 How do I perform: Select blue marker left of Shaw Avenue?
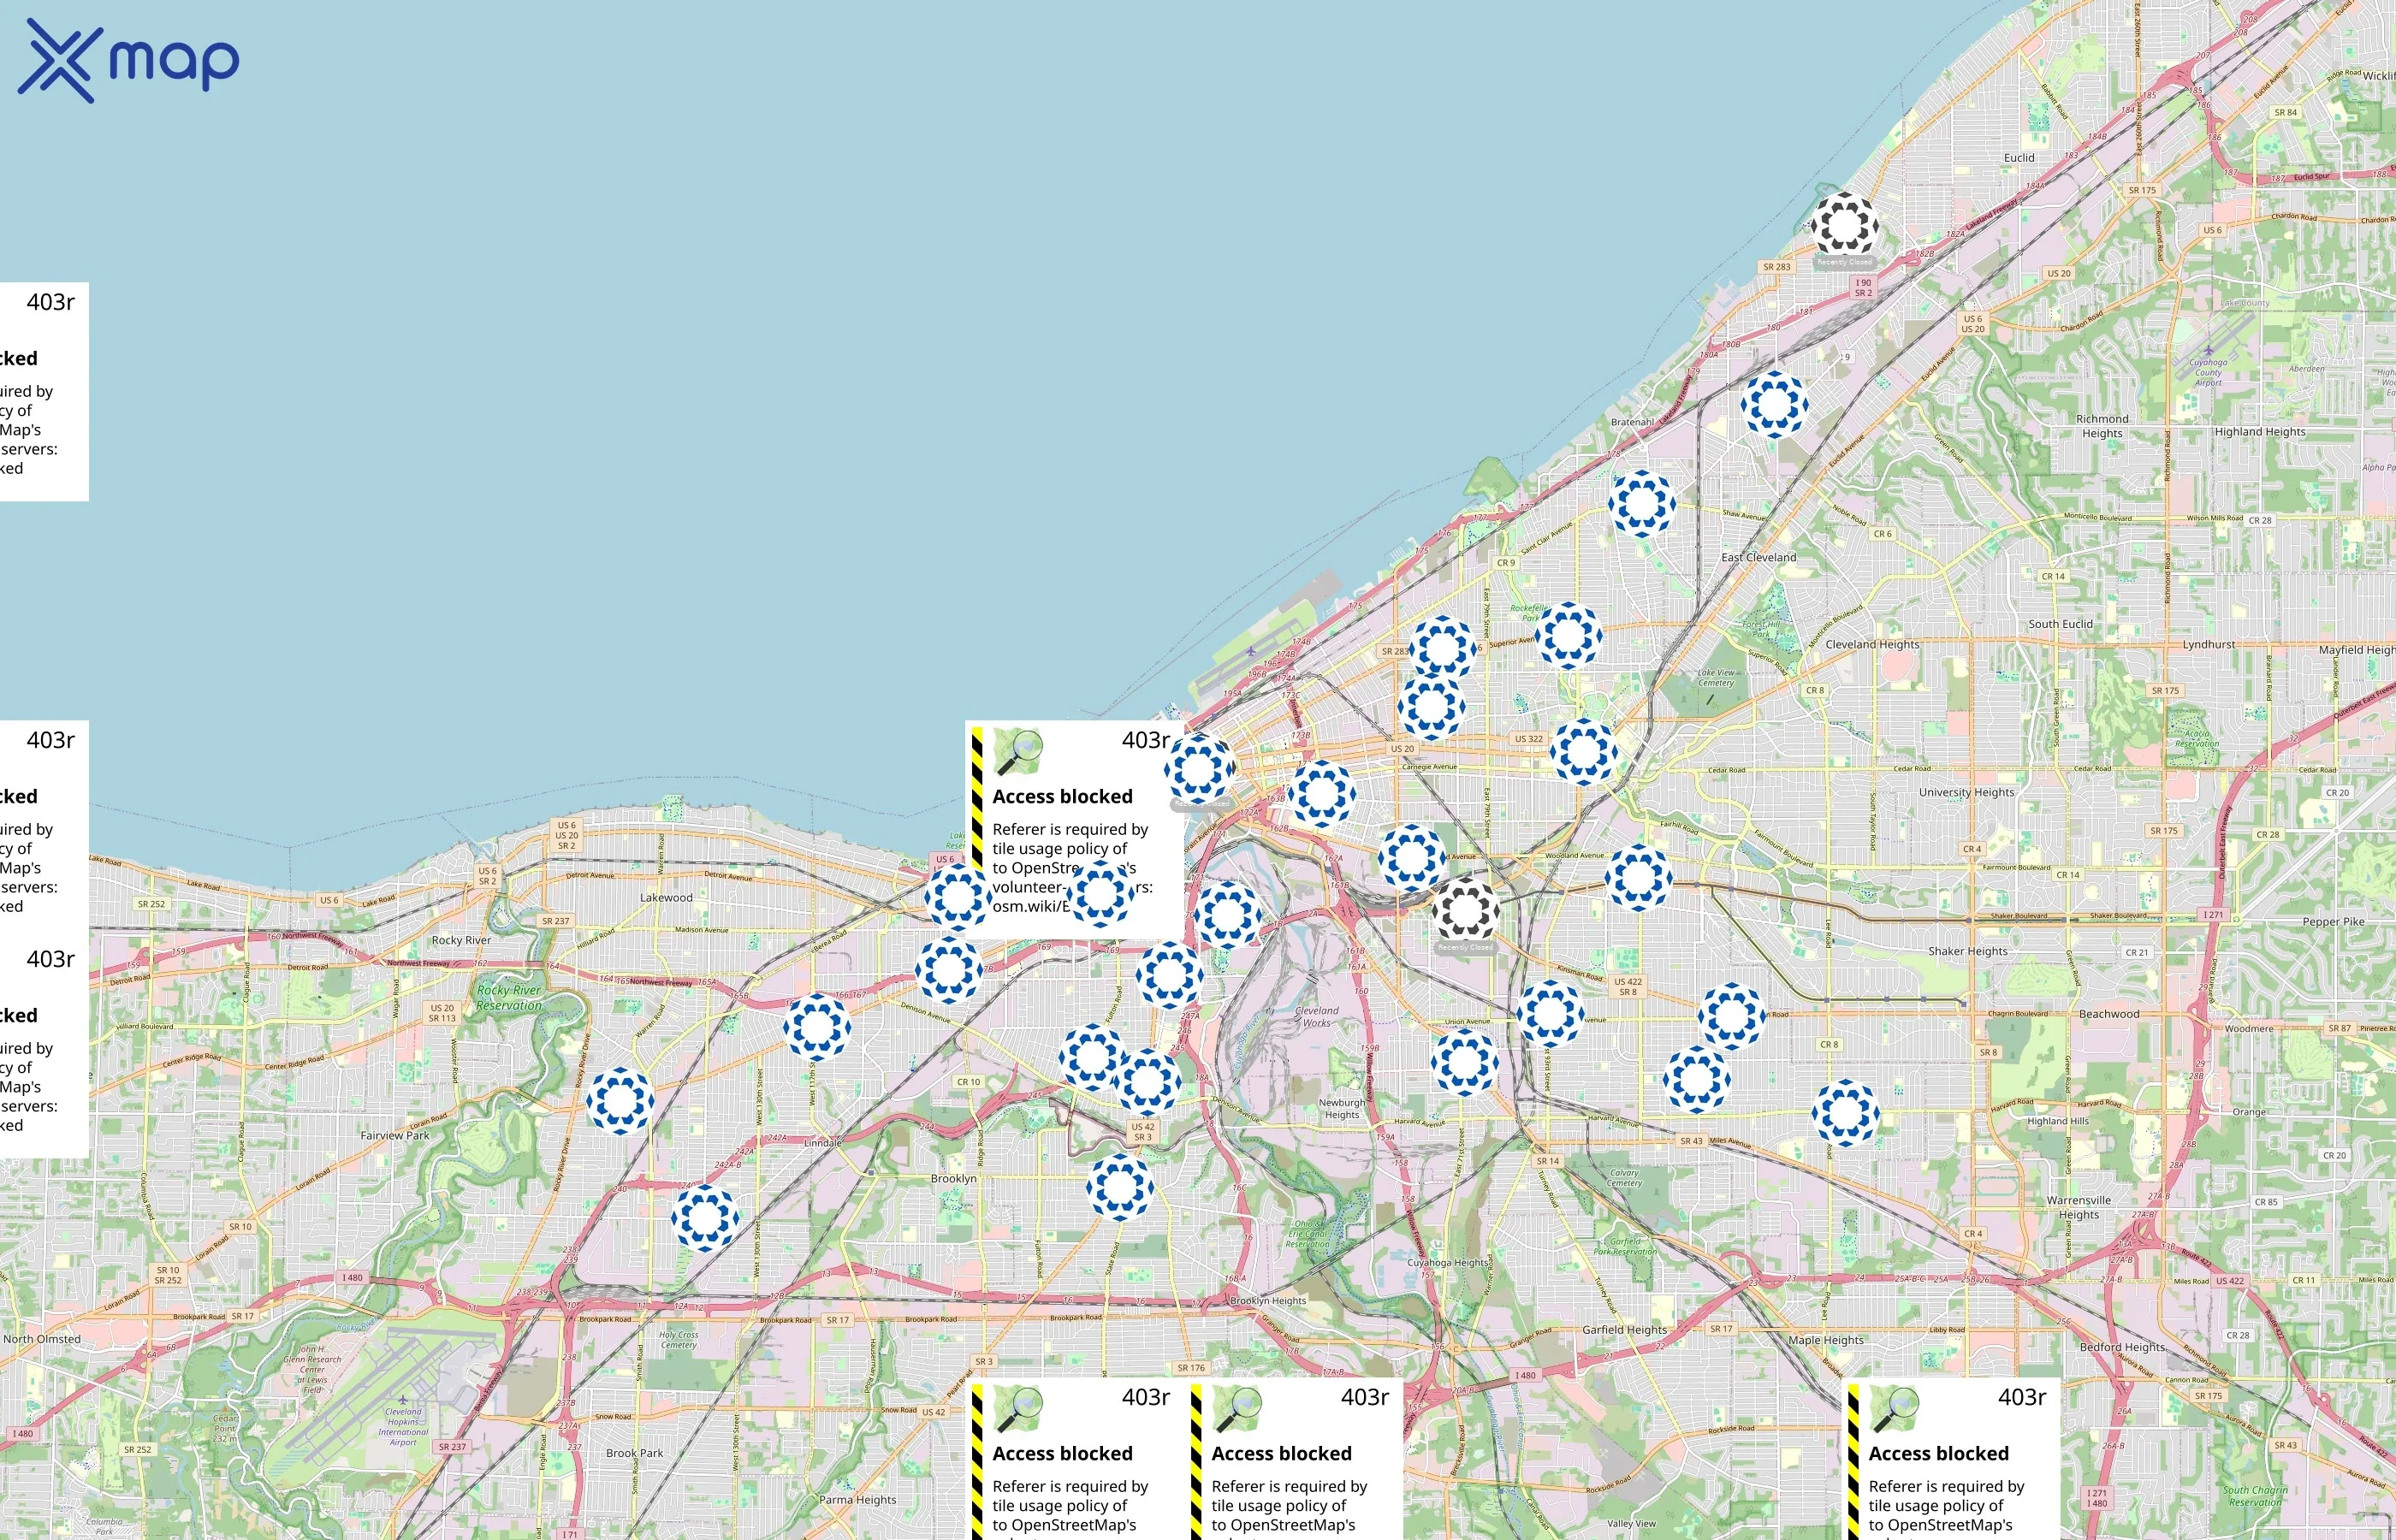[x=1641, y=503]
